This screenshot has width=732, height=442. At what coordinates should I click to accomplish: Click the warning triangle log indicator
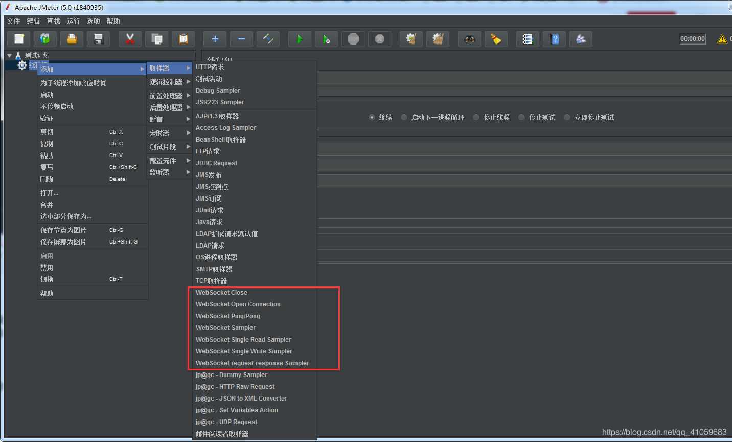pos(722,39)
